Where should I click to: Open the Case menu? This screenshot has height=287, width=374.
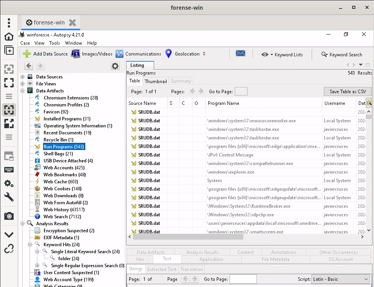[25, 43]
